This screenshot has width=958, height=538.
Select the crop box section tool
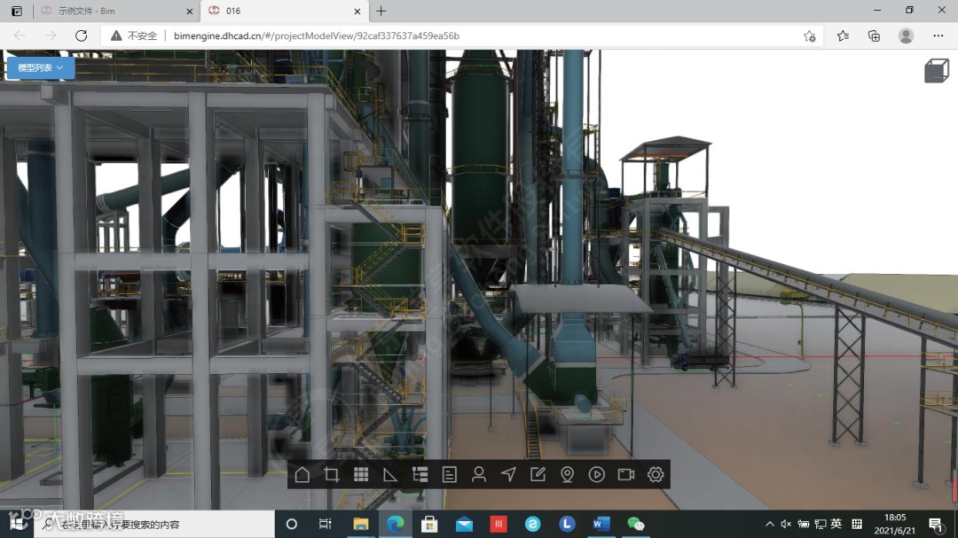tap(332, 474)
